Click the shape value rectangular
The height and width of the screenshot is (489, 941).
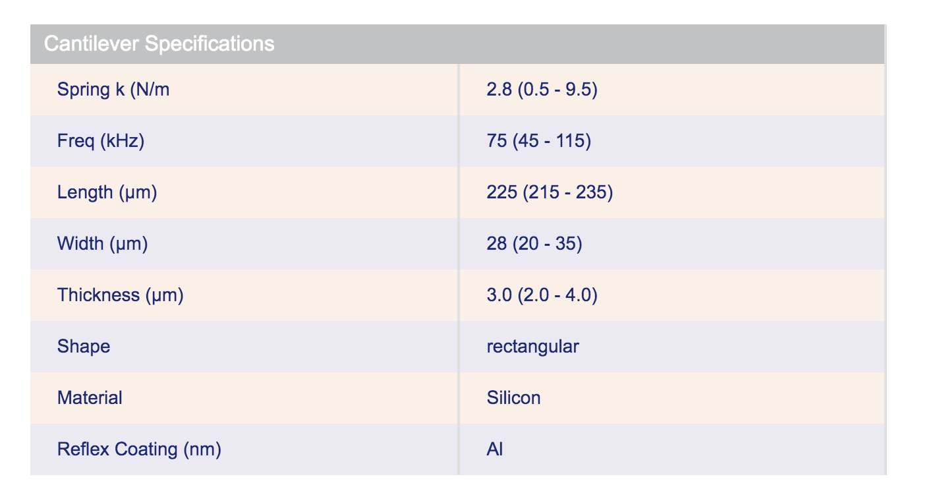pos(532,347)
